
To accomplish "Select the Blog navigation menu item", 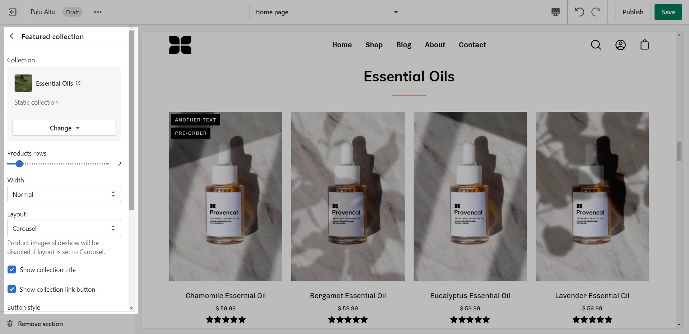I will click(x=404, y=45).
